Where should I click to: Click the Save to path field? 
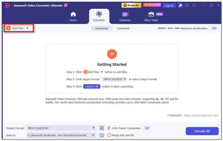click(x=58, y=135)
